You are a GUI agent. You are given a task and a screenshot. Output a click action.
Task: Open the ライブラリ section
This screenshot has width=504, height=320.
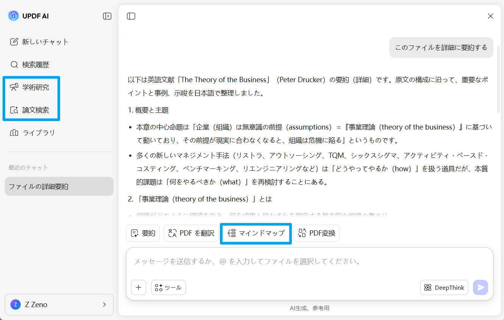pyautogui.click(x=33, y=133)
